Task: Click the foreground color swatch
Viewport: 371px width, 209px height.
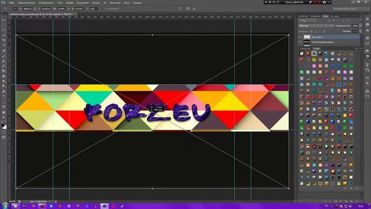Action: click(2, 125)
